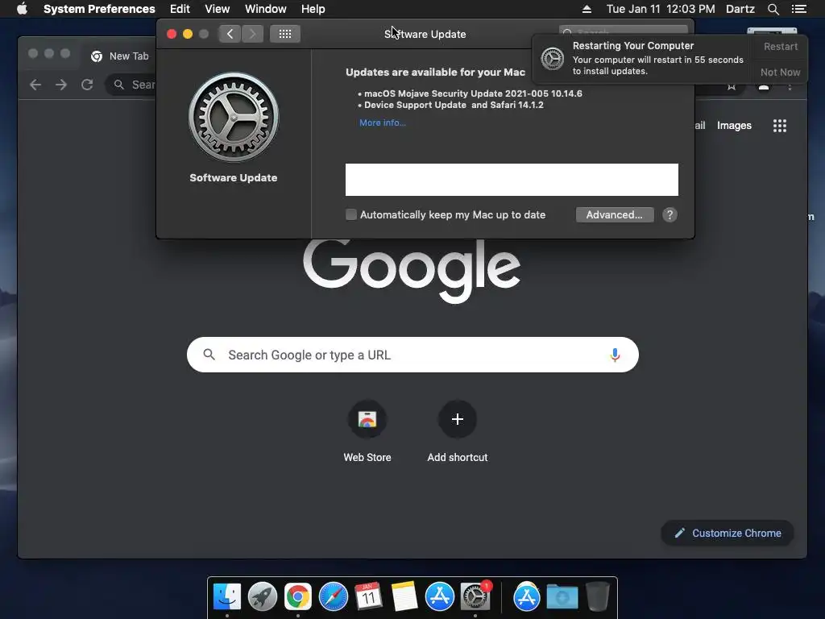
Task: Go back in Chrome window
Action: 35,85
